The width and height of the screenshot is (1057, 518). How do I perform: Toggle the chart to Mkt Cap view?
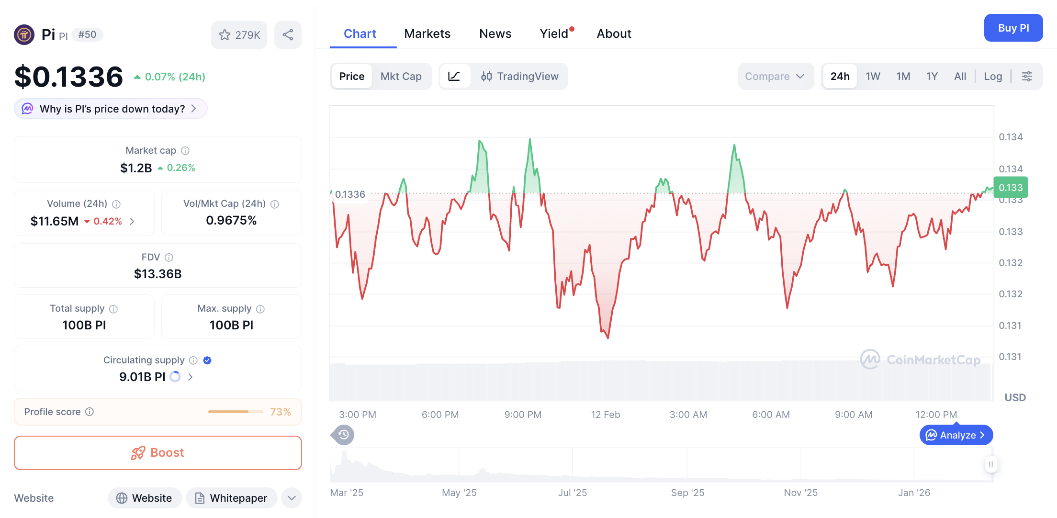401,76
